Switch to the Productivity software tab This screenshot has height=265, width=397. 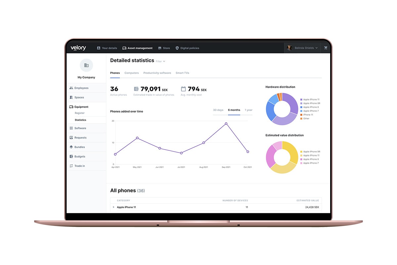[157, 73]
